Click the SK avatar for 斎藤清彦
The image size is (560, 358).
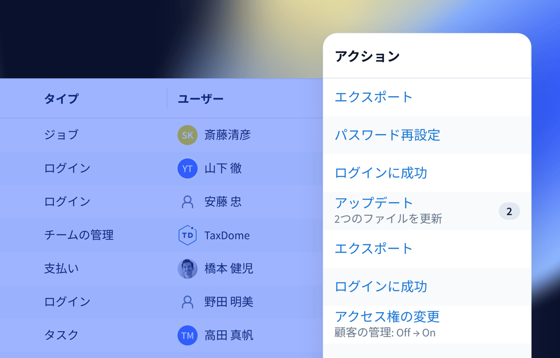pyautogui.click(x=188, y=135)
